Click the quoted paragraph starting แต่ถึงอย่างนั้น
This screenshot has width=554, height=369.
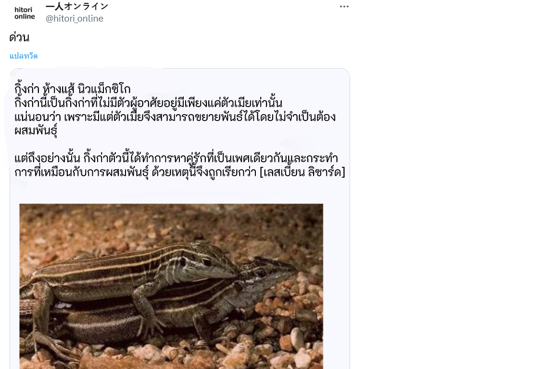pos(179,165)
